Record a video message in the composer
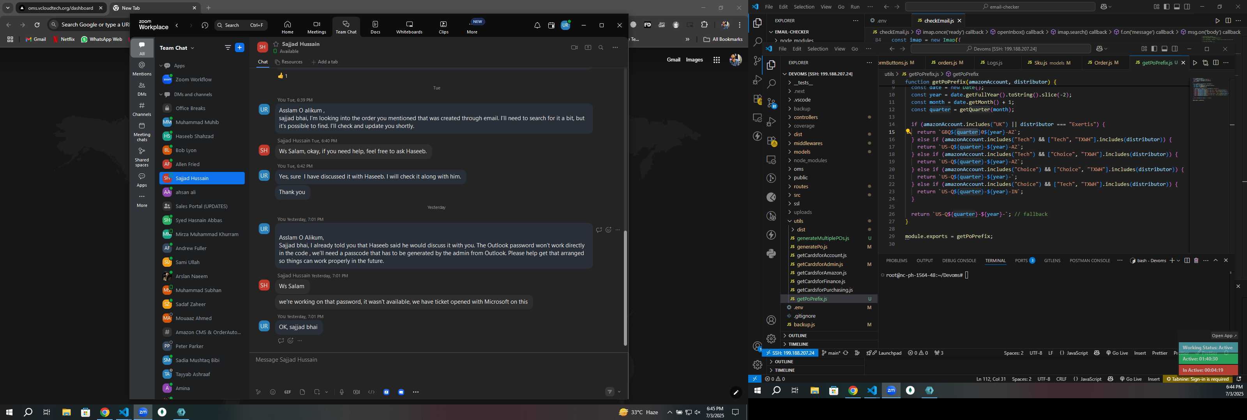 click(x=356, y=392)
